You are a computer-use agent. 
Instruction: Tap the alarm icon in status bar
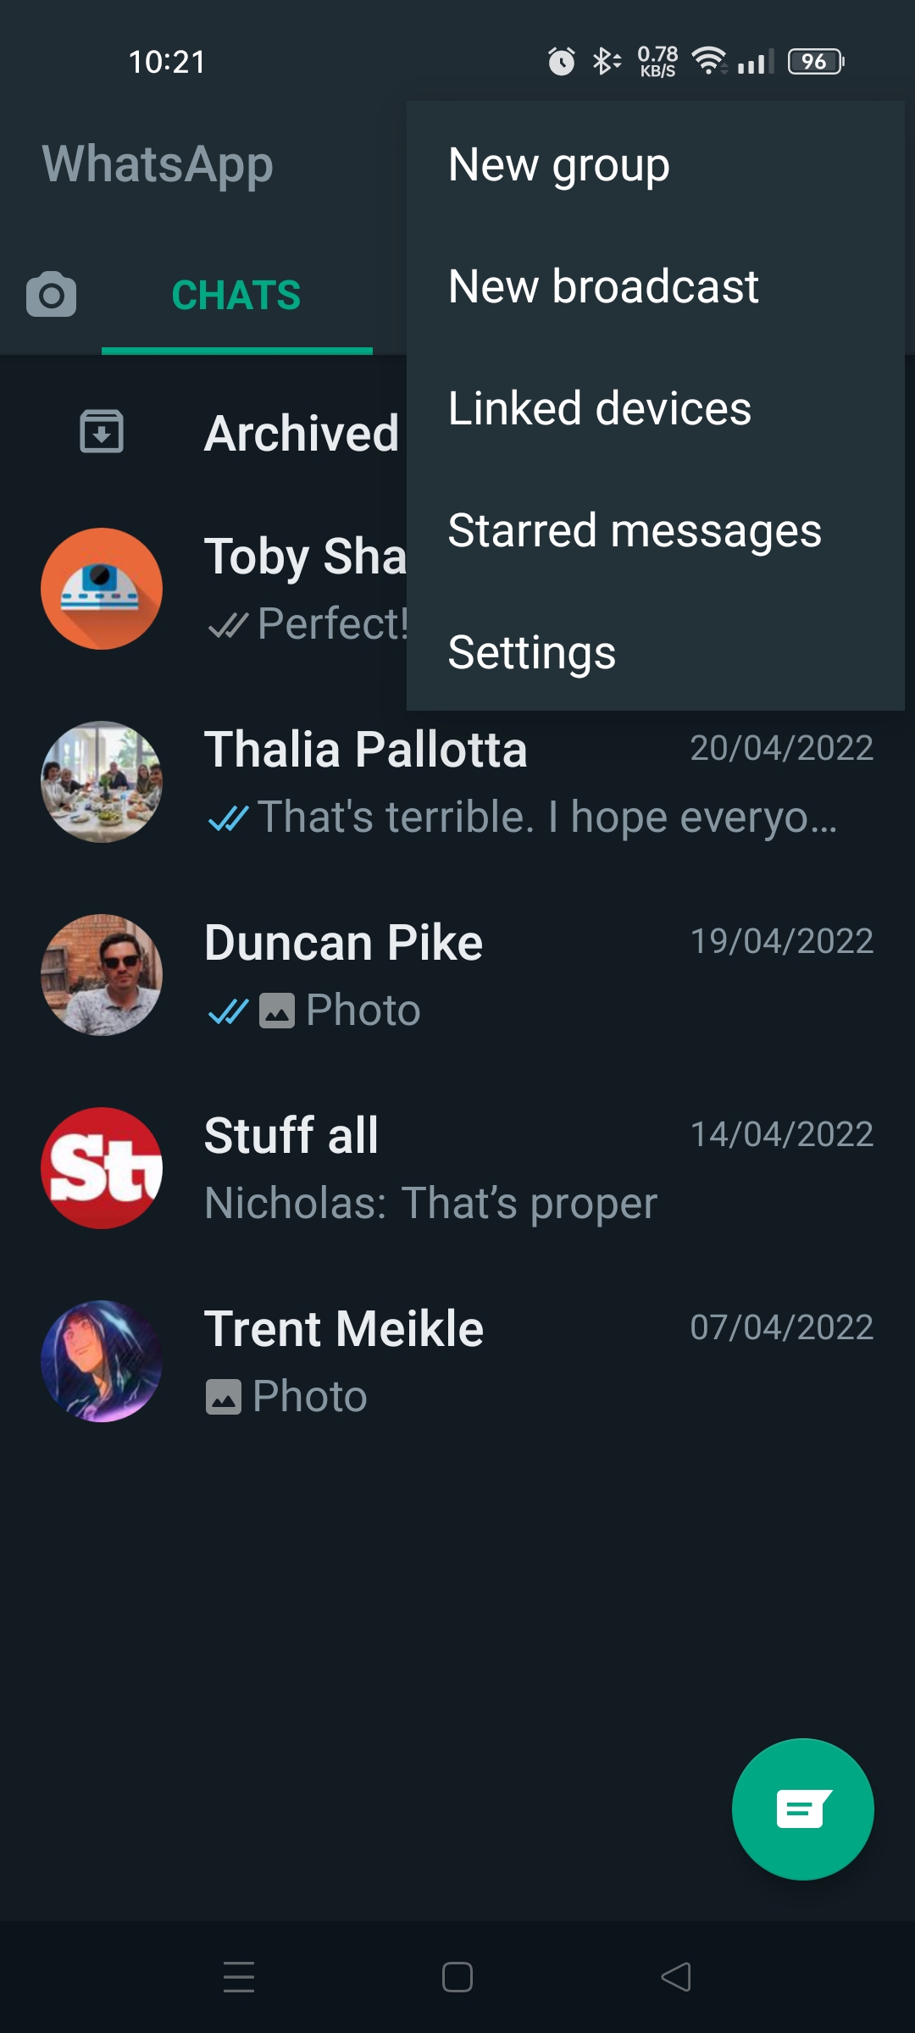(x=561, y=62)
